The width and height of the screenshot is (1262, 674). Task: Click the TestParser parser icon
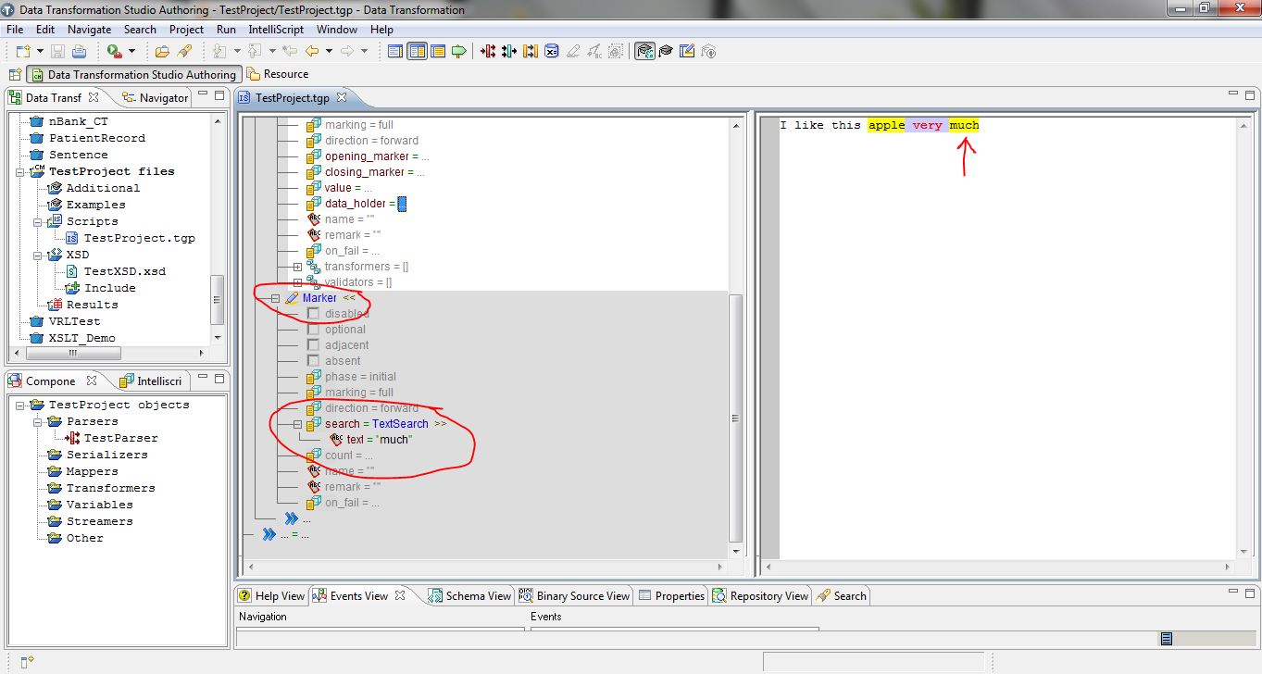point(74,438)
